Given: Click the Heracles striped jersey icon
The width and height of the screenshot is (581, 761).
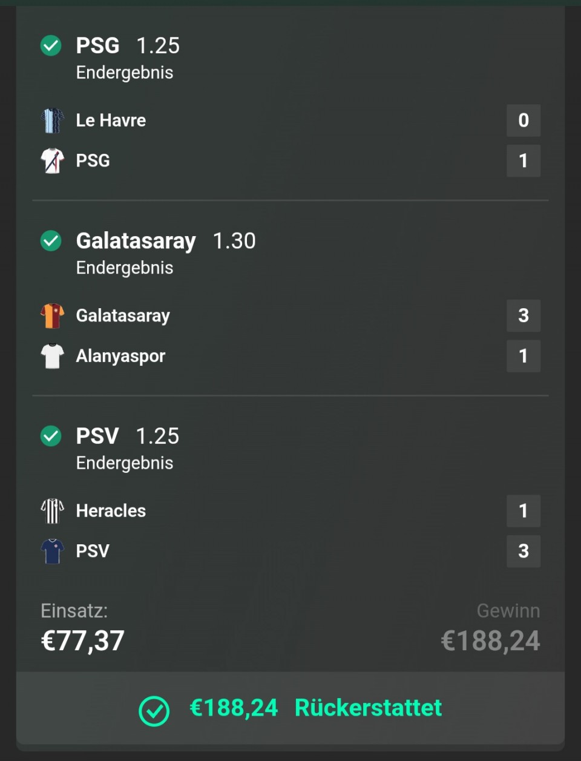Looking at the screenshot, I should click(52, 511).
